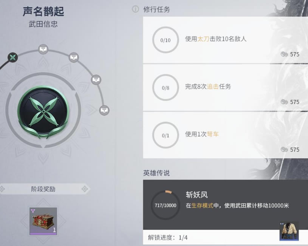The width and height of the screenshot is (308, 246).
Task: Click the 解锁进度 1/4 bar
Action: (211, 237)
